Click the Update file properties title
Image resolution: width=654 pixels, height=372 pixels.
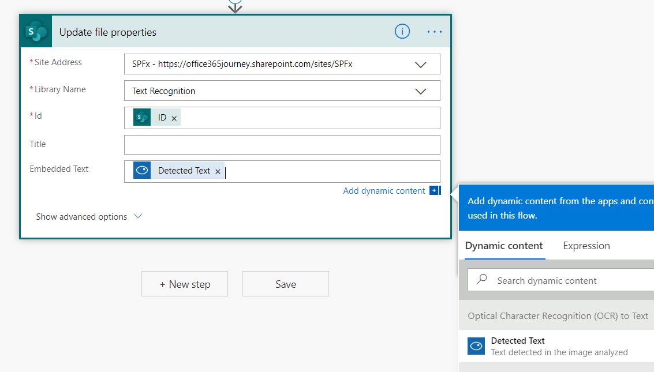[107, 32]
